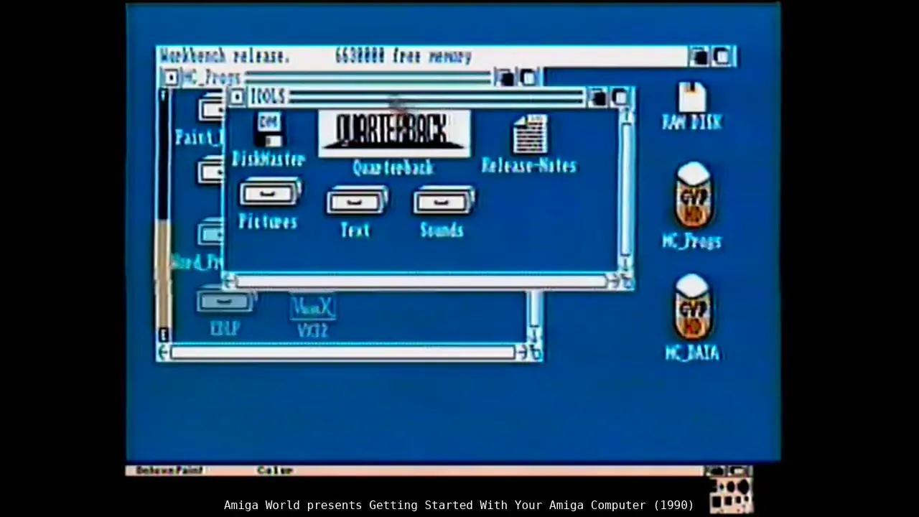Launch the Quarterback backup icon
This screenshot has width=919, height=517.
point(394,134)
